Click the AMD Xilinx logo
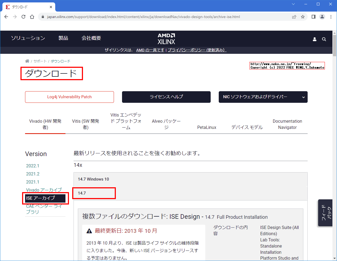Viewport: 337px width, 261px height. tap(166, 38)
